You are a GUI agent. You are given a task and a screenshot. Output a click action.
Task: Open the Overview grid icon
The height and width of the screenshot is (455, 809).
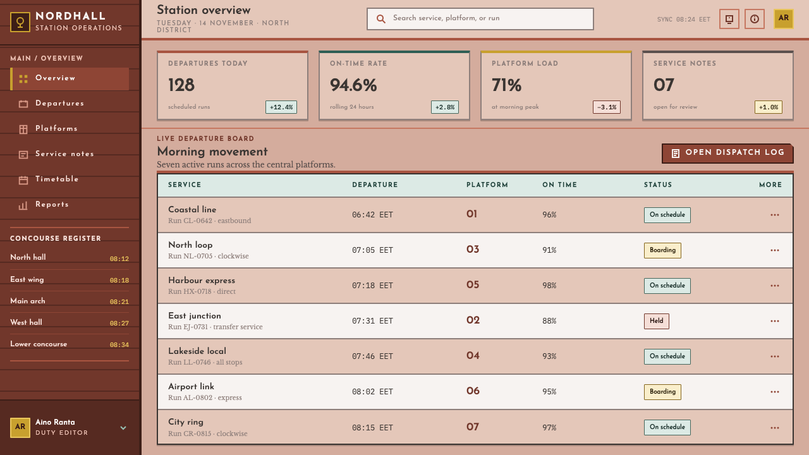coord(23,79)
